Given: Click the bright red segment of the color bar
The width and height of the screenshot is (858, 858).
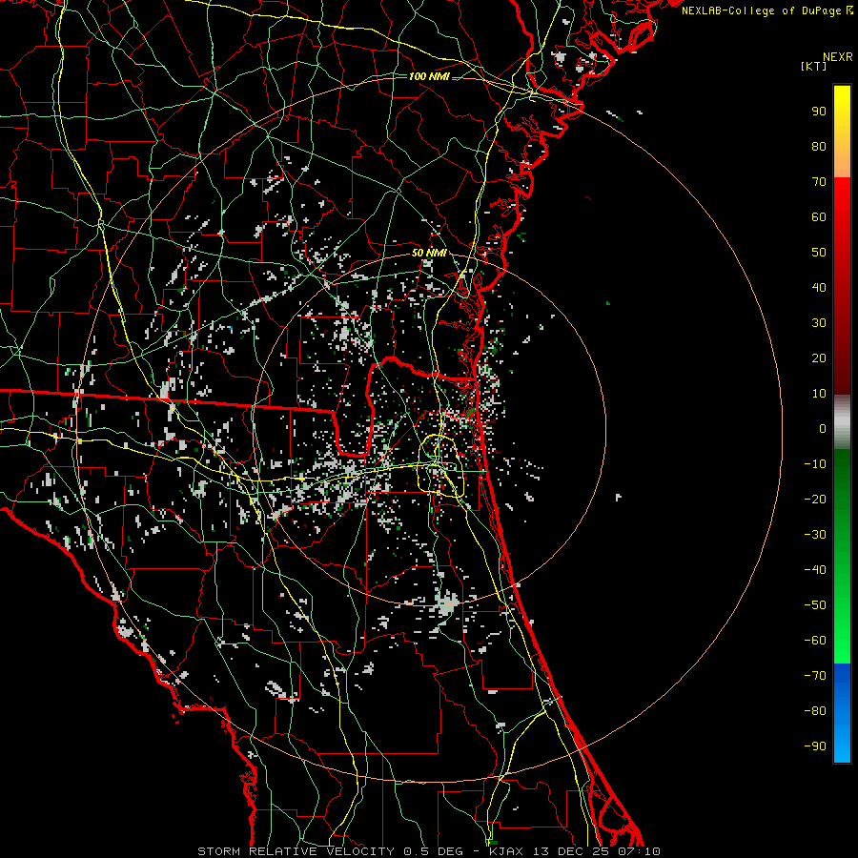Looking at the screenshot, I should pyautogui.click(x=842, y=200).
